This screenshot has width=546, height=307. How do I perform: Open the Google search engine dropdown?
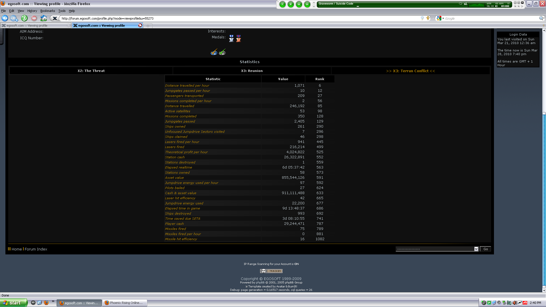[x=440, y=18]
